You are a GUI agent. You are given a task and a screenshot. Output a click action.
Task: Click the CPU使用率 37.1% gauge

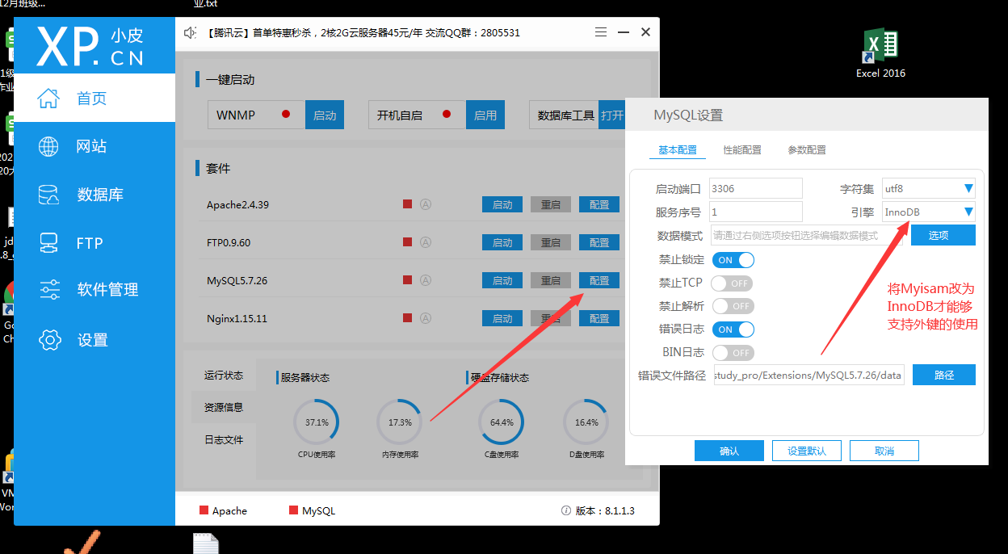click(x=317, y=422)
